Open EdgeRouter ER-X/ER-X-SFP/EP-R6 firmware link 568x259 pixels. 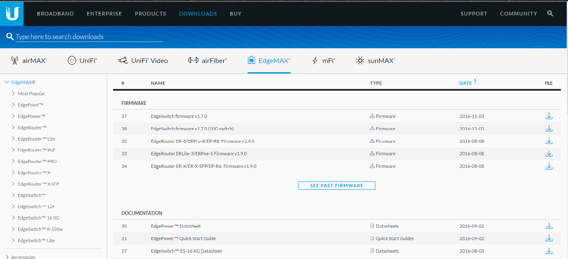tap(203, 166)
